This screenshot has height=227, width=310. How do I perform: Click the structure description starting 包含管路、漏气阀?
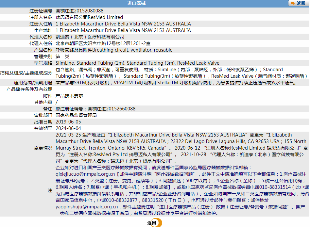point(181,73)
